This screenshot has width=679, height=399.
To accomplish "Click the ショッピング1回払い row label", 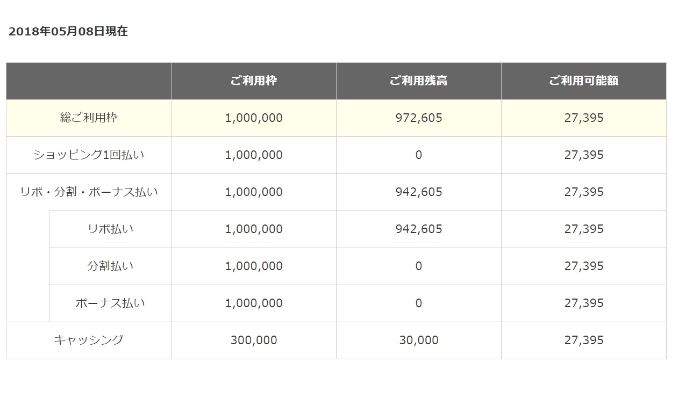I will 89,155.
